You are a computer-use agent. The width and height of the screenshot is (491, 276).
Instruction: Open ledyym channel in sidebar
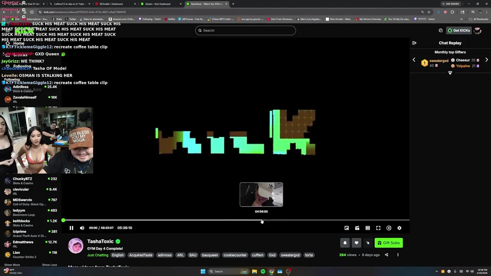(31, 212)
